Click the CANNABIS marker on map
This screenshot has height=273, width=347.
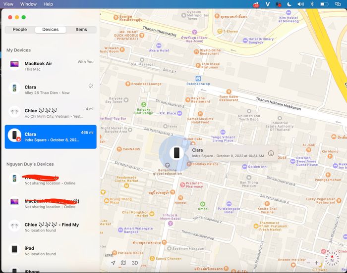119,149
